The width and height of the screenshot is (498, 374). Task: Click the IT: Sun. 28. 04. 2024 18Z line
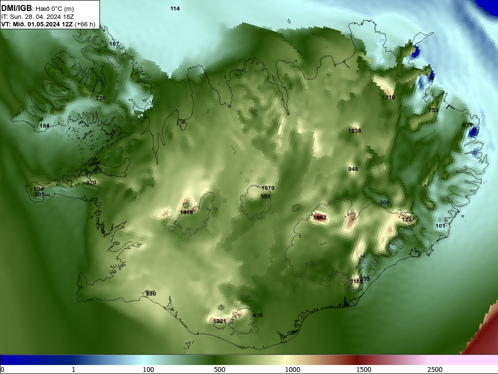pos(37,17)
